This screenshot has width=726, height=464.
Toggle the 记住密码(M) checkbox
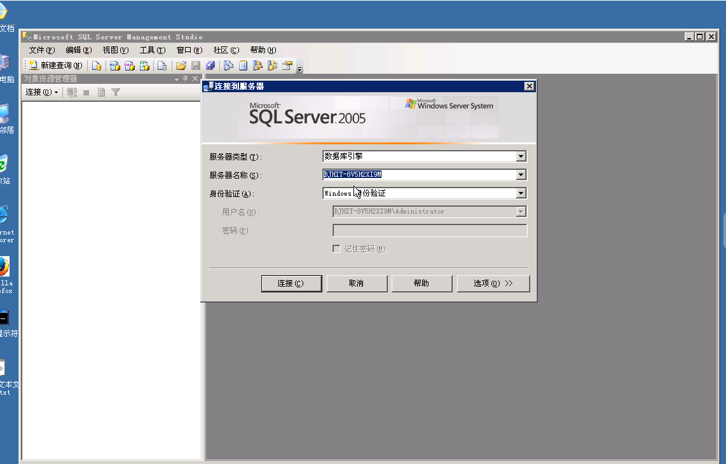[x=336, y=249]
